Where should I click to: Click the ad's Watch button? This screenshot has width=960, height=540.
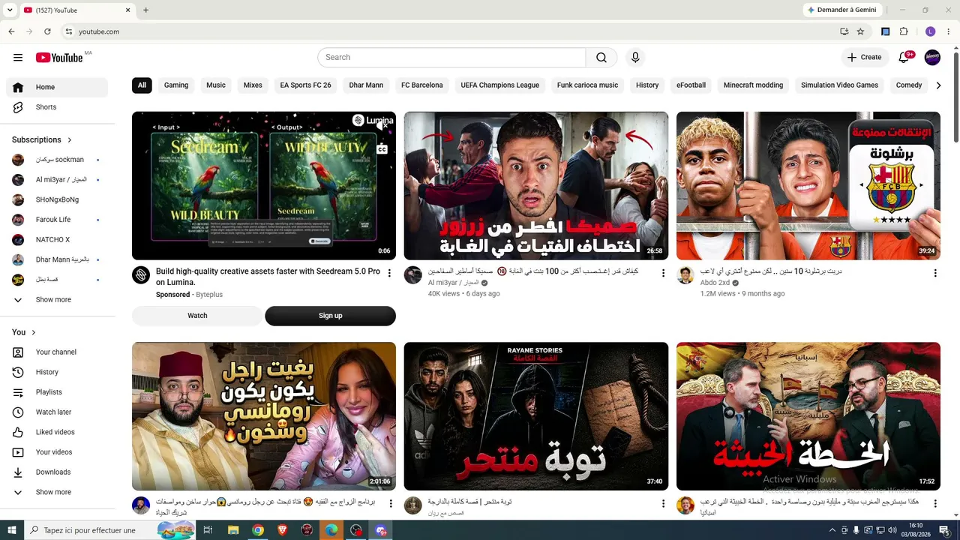click(197, 316)
